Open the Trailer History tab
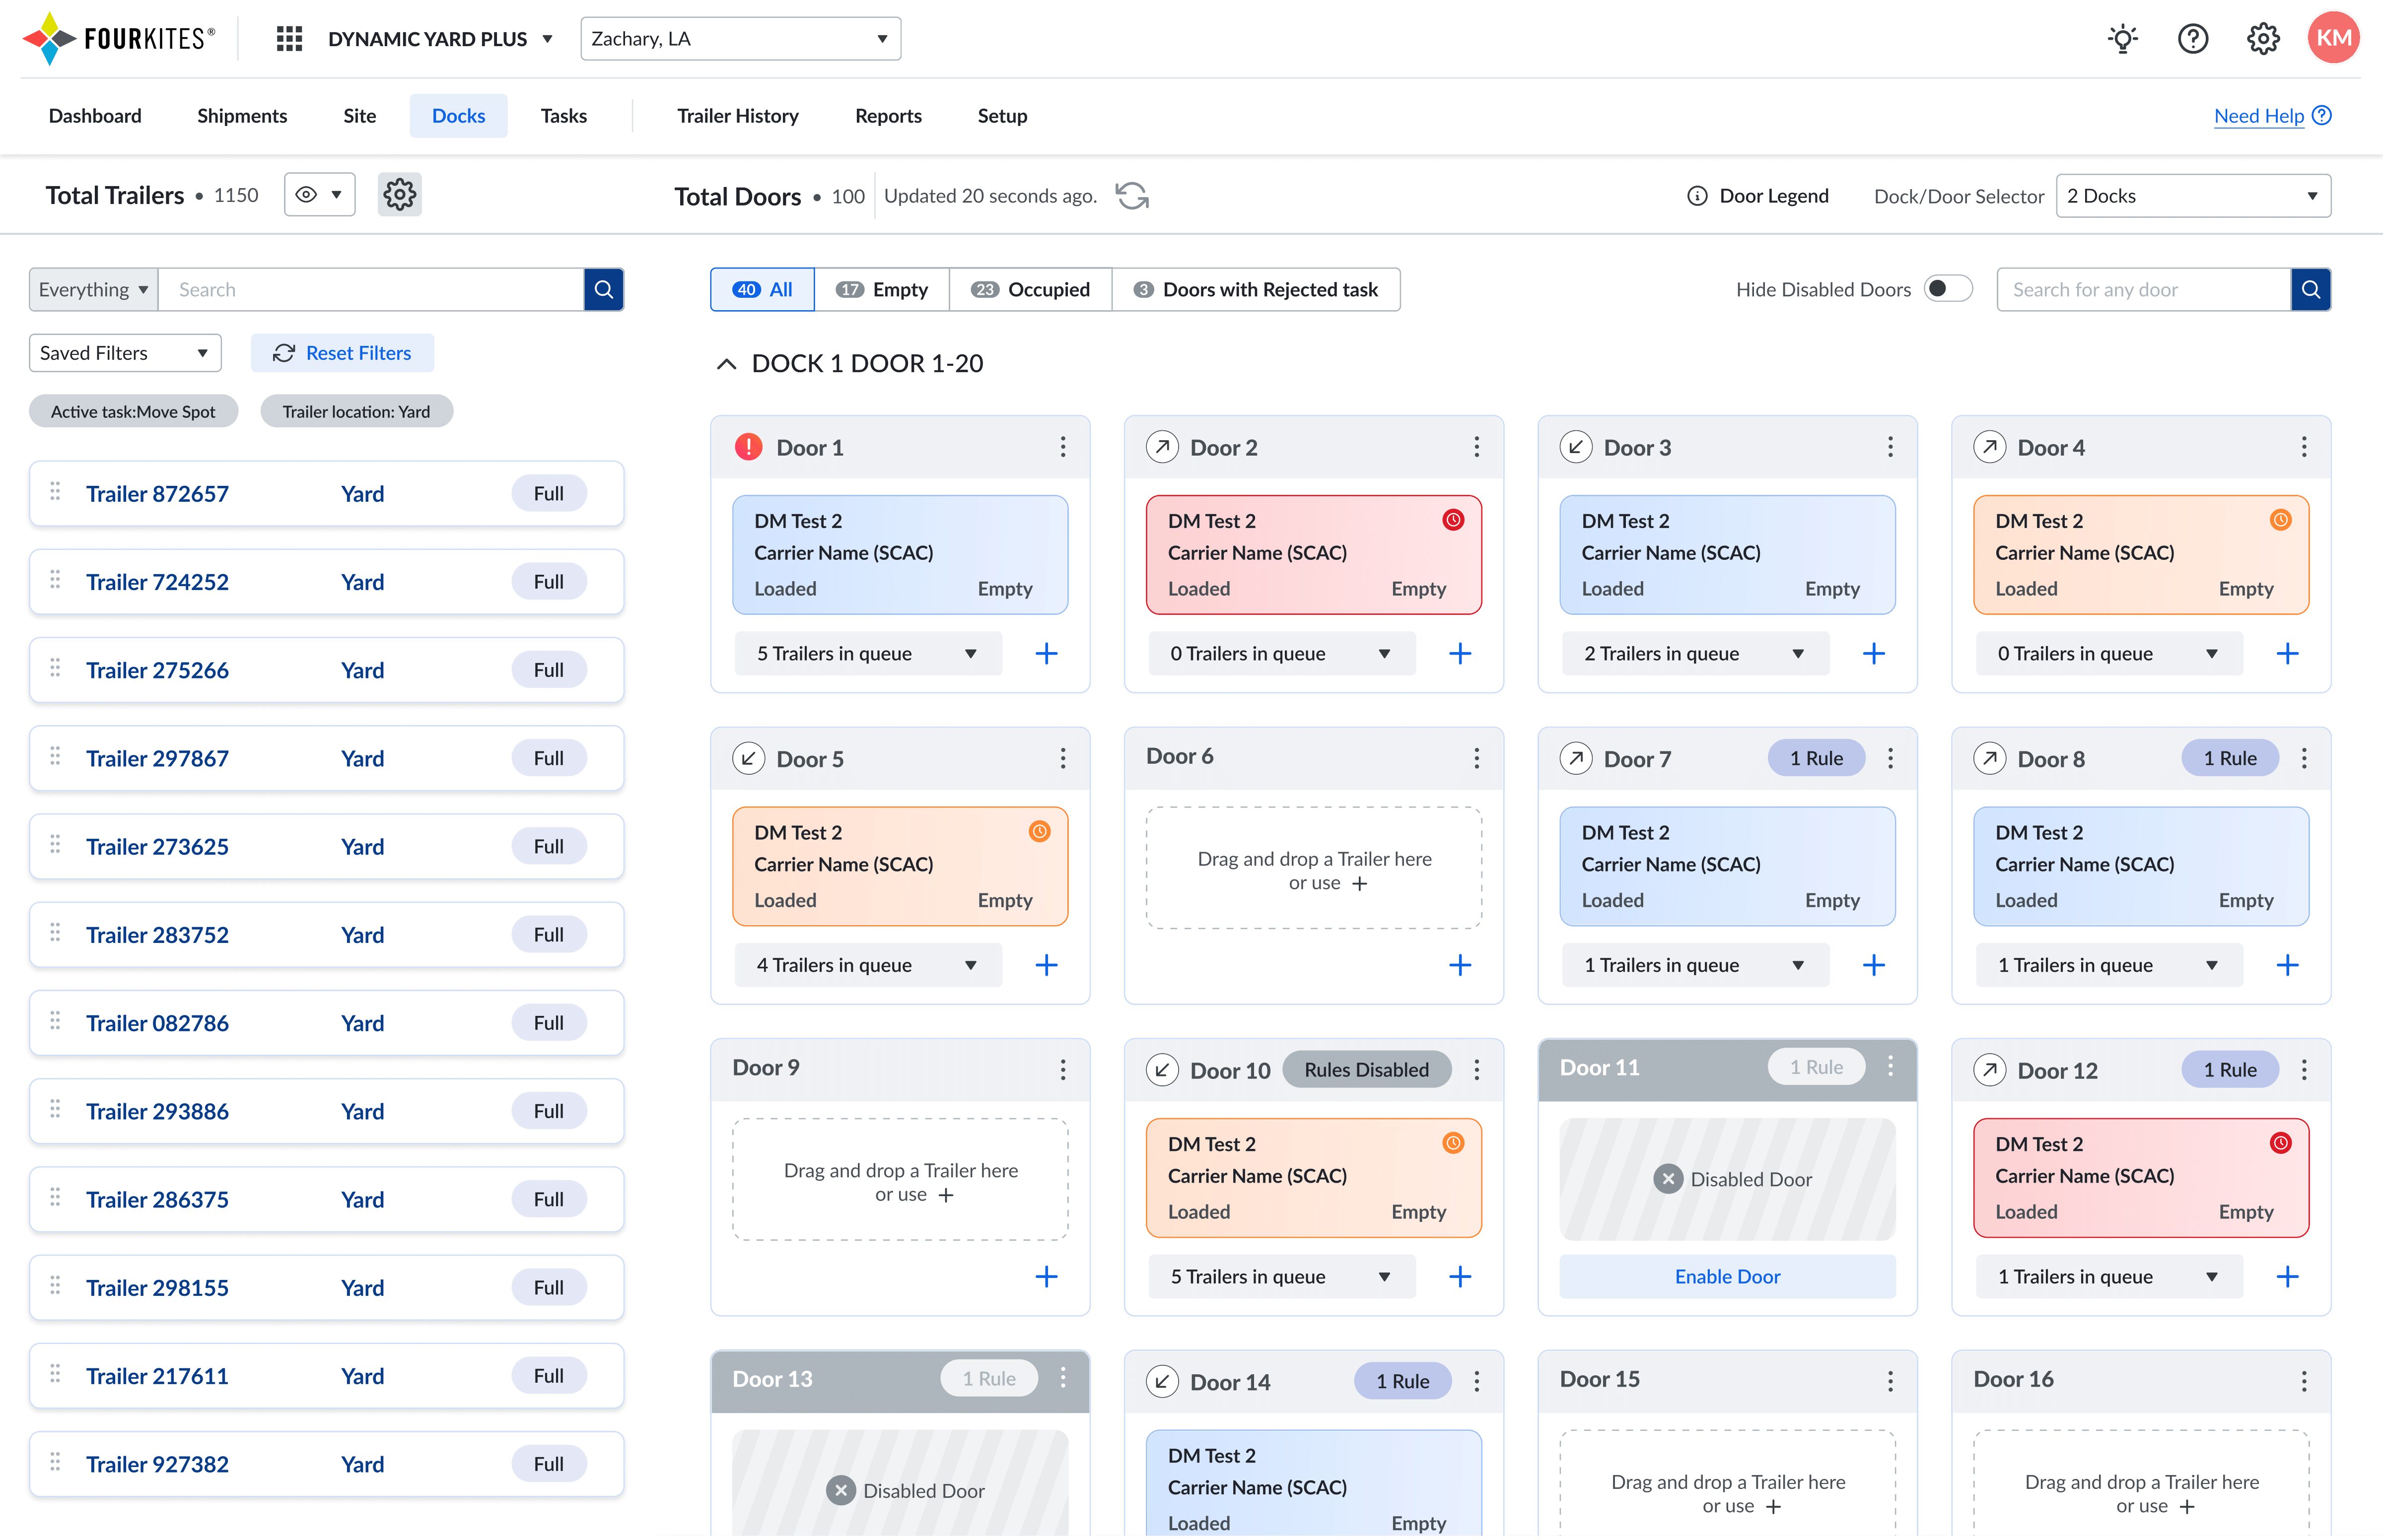This screenshot has height=1540, width=2383. [x=737, y=116]
